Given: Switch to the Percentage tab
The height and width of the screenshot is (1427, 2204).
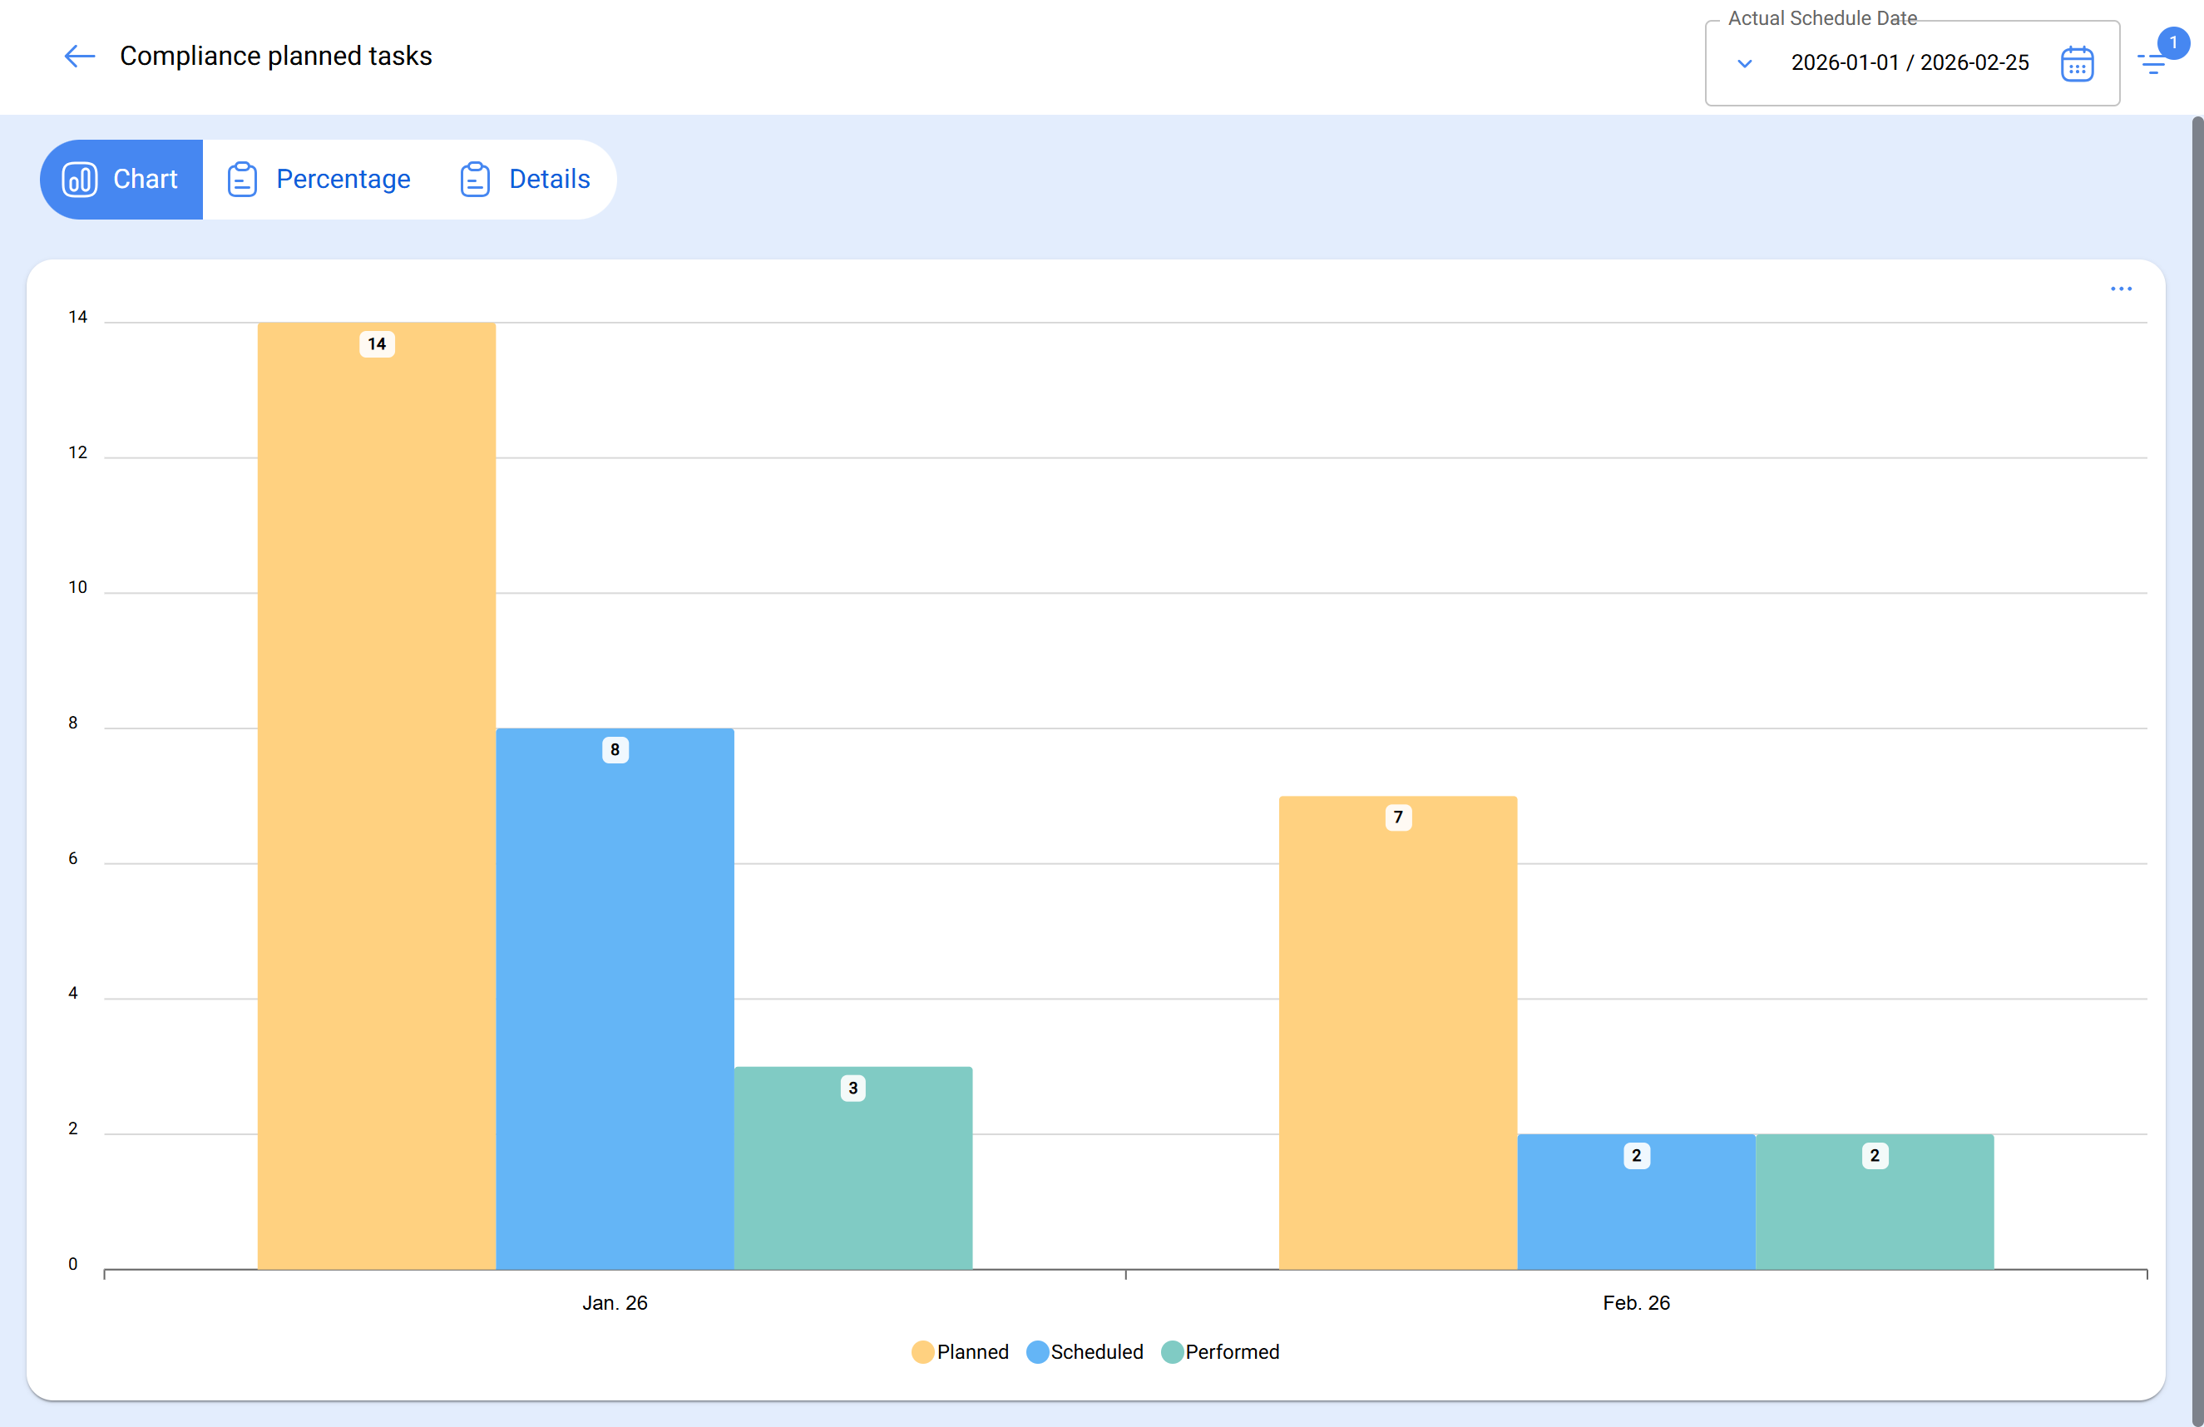Looking at the screenshot, I should (x=343, y=180).
